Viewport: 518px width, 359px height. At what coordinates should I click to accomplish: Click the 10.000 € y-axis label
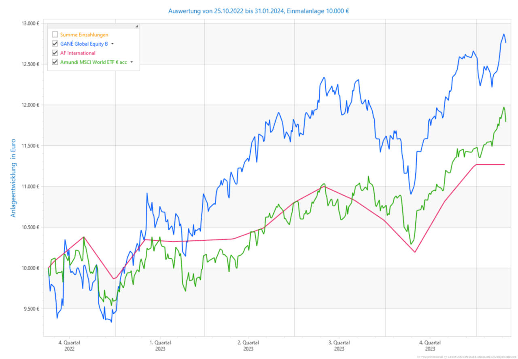click(x=31, y=268)
